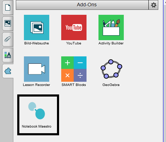
Task: Click the Add-Ons header bar
Action: (82, 5)
